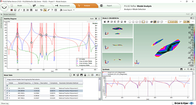Toggle the eye icon in Mode 2 panel header
The width and height of the screenshot is (196, 105).
[x=191, y=18]
